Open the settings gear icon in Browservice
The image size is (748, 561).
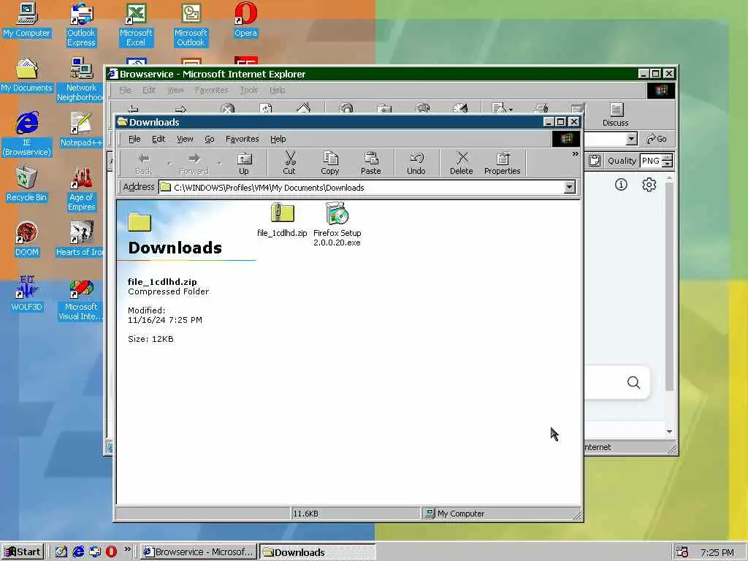649,184
